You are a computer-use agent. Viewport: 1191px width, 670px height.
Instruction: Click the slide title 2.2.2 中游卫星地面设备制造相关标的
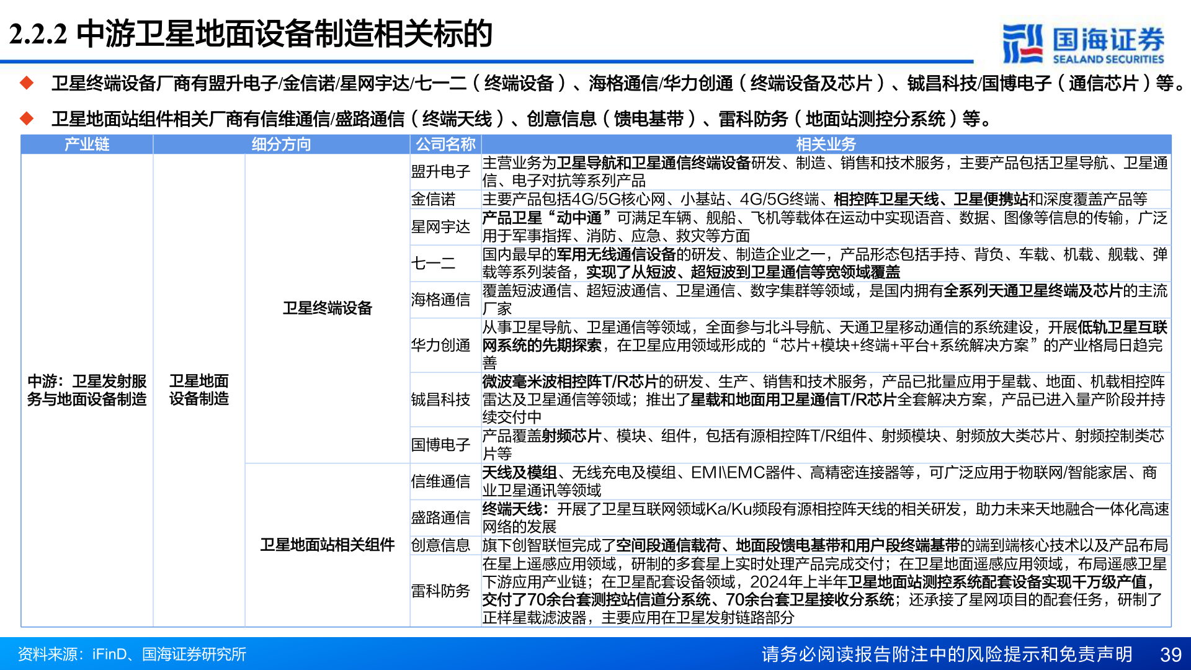click(x=251, y=35)
